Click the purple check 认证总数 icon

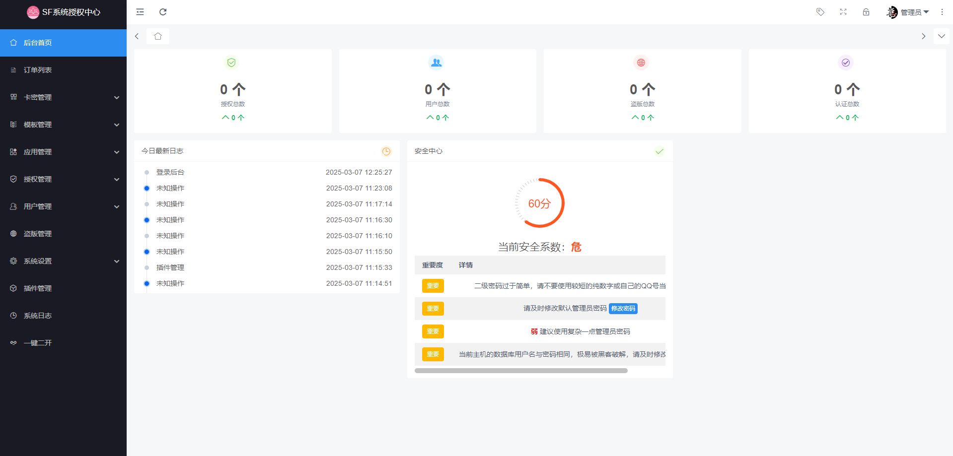(846, 63)
